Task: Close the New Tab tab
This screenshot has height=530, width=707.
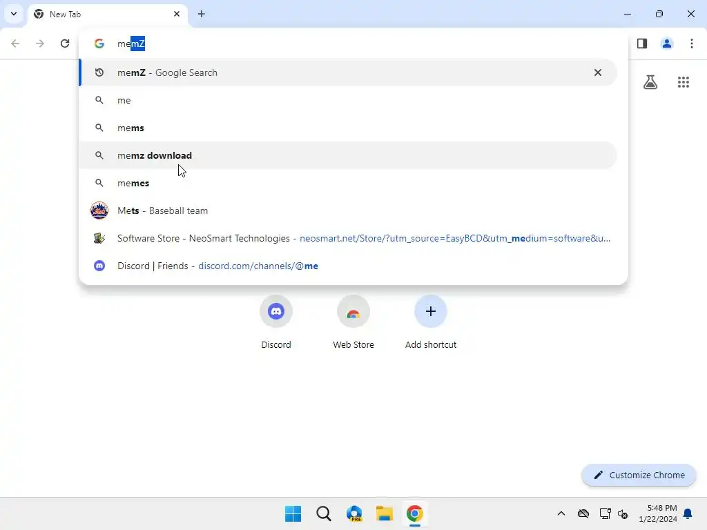Action: 177,14
